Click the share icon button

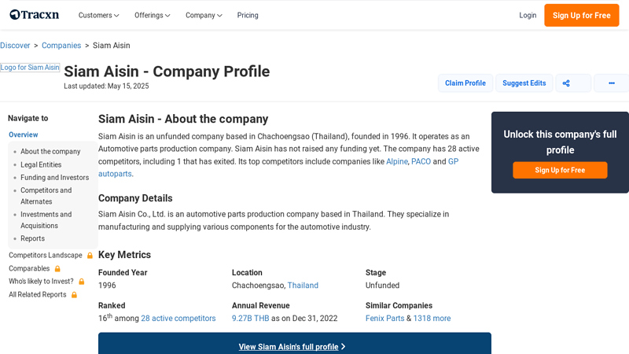point(573,83)
